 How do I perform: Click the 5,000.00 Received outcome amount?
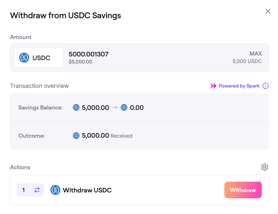(x=96, y=136)
